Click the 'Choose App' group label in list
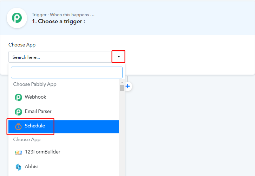 coord(27,139)
